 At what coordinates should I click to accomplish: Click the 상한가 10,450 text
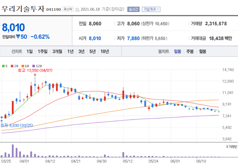pyautogui.click(x=155, y=24)
